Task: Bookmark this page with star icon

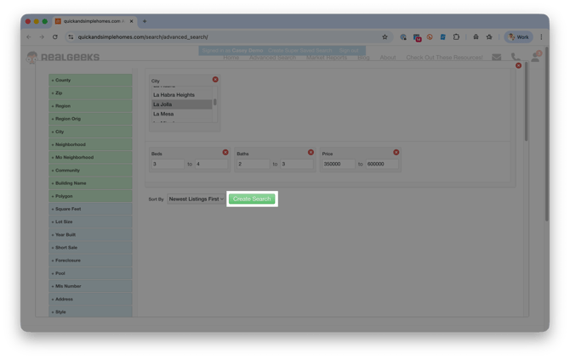Action: [385, 37]
